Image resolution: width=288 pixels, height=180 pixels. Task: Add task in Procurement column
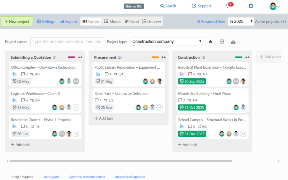tap(104, 118)
